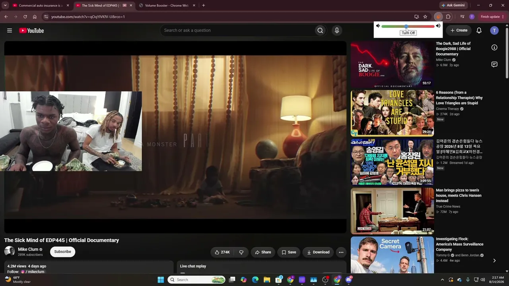Share the video

(263, 252)
